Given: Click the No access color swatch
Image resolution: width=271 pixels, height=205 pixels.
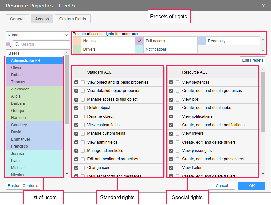Looking at the screenshot, I should point(77,41).
